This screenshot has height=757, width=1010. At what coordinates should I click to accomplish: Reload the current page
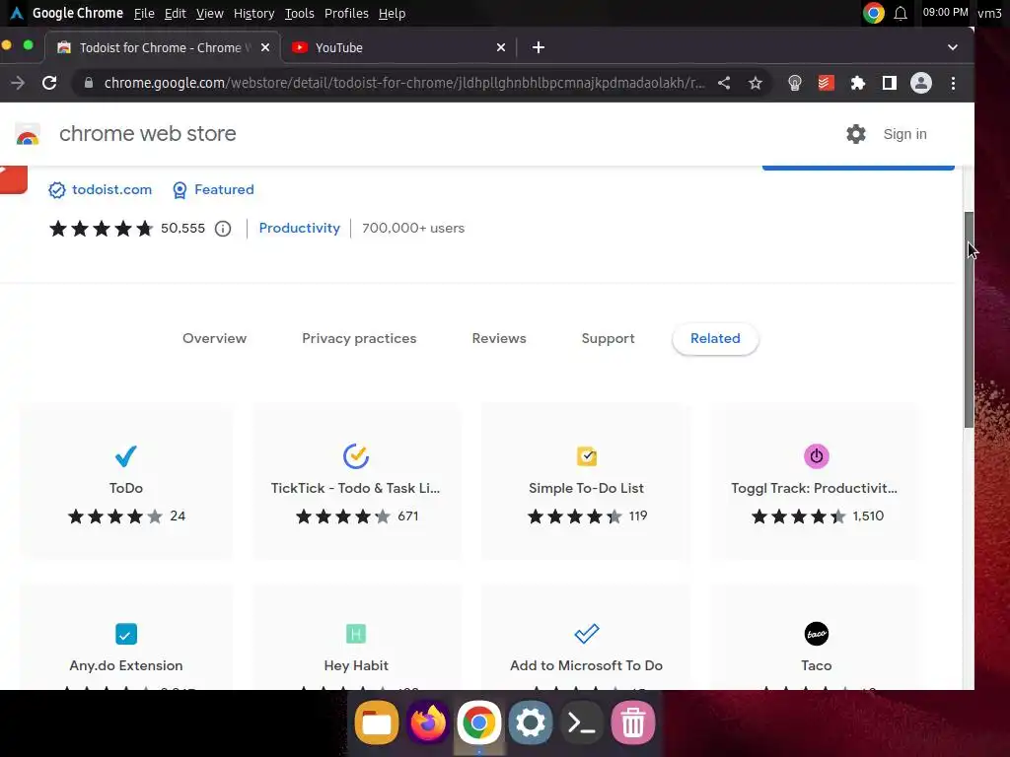tap(49, 83)
